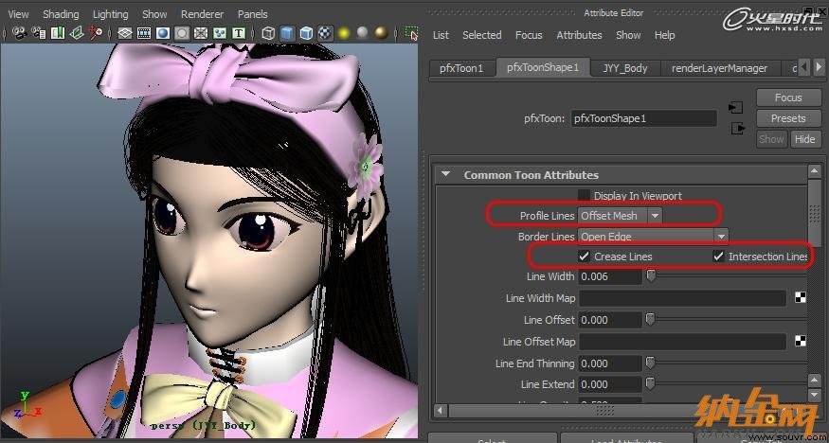Image resolution: width=829 pixels, height=443 pixels.
Task: Switch to the pfxToonShape1 tab
Action: pyautogui.click(x=543, y=67)
